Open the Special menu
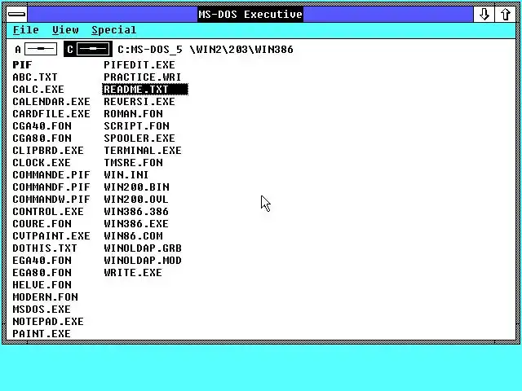This screenshot has width=522, height=391. coord(114,30)
